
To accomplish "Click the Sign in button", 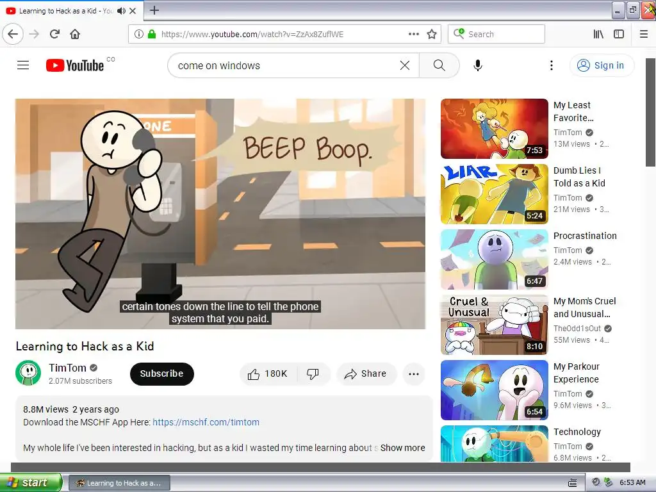I will [602, 65].
